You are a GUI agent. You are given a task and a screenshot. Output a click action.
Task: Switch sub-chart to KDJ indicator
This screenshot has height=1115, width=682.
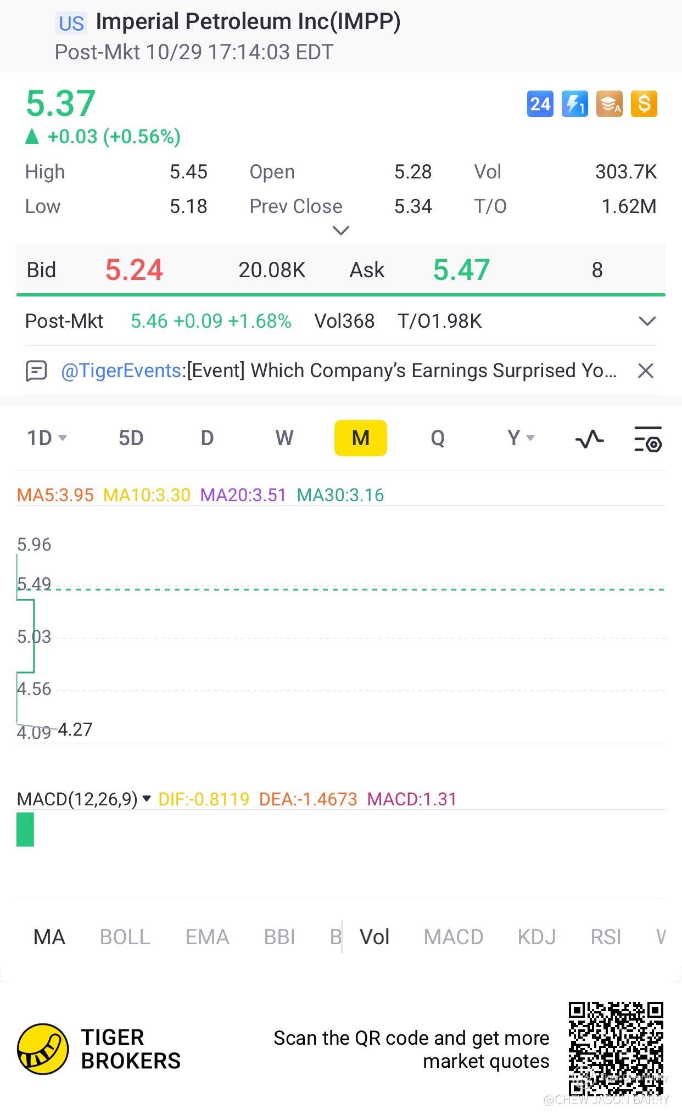536,937
